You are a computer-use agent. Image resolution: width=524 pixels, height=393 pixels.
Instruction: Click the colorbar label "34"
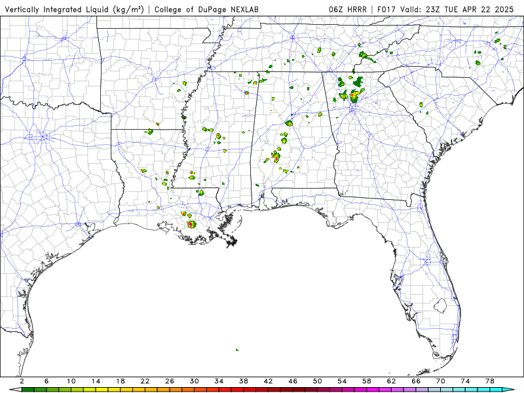tap(219, 381)
